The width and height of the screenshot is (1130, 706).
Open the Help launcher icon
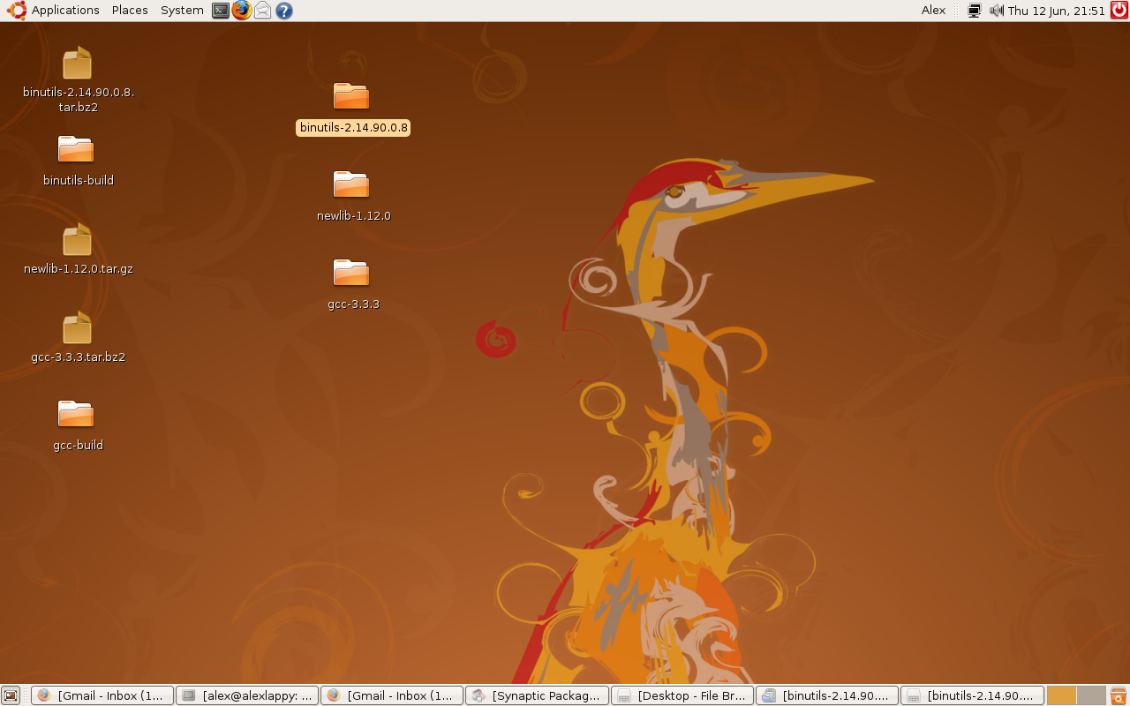284,11
